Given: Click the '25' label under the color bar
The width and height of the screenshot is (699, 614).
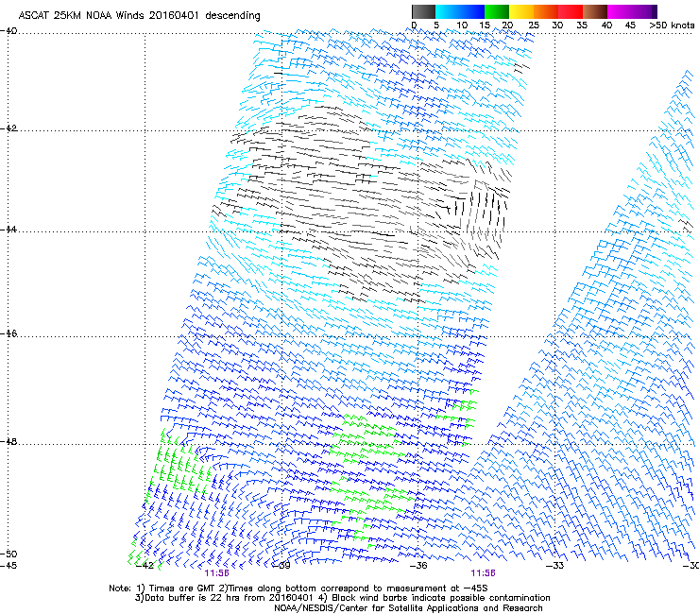Looking at the screenshot, I should (534, 26).
